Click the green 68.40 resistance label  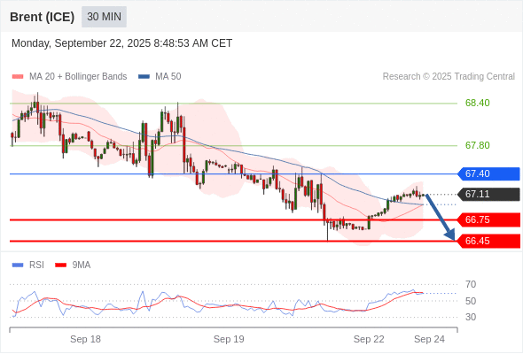[x=477, y=103]
